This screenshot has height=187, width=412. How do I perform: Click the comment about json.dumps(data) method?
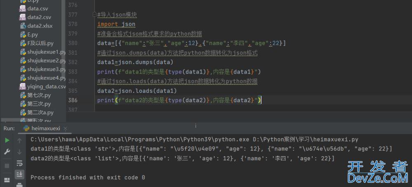click(177, 53)
